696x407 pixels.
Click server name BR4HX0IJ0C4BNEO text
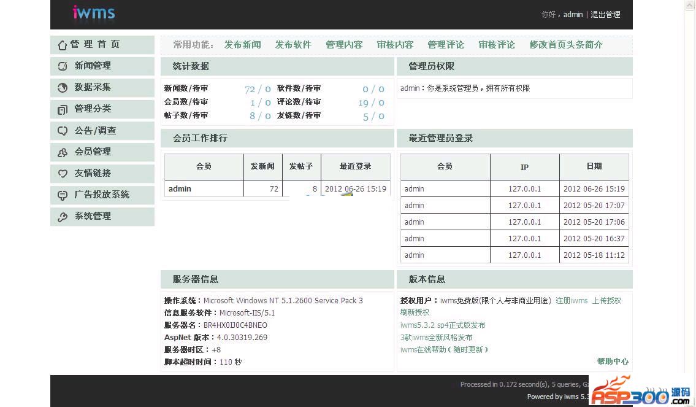[235, 325]
